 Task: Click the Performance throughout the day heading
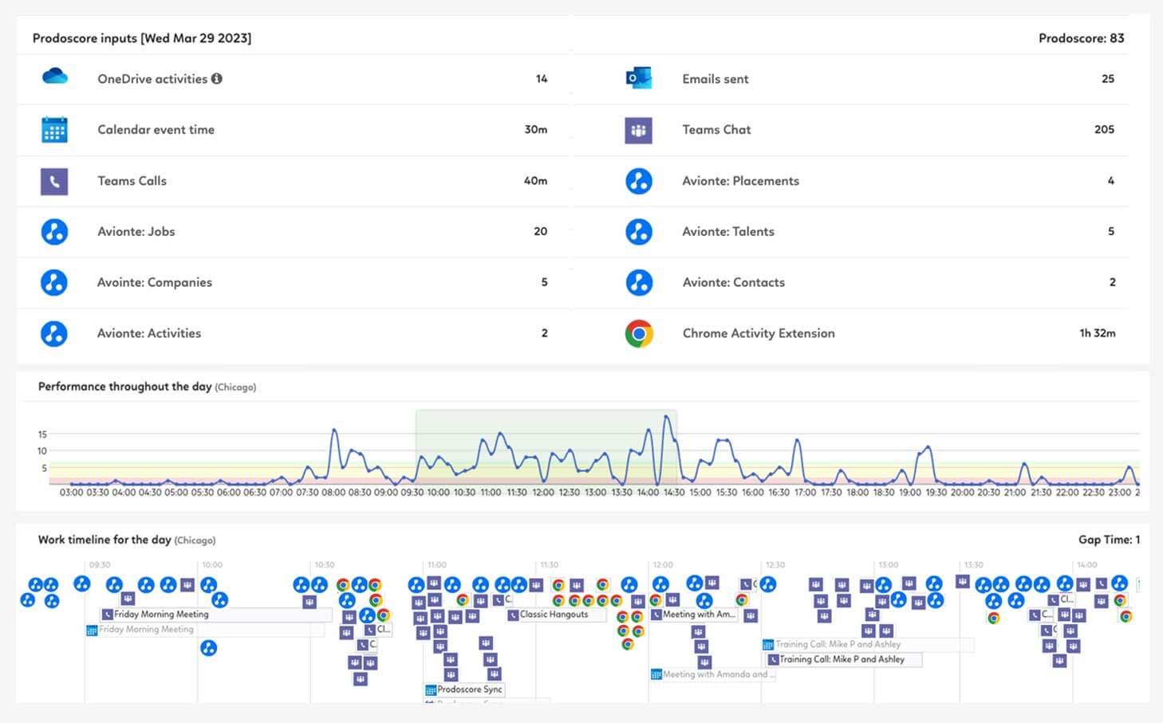(125, 387)
